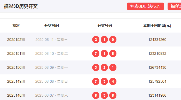The image size is (181, 100).
Task: Click ball 4 in issue 2025149 row
Action: pyautogui.click(x=113, y=81)
